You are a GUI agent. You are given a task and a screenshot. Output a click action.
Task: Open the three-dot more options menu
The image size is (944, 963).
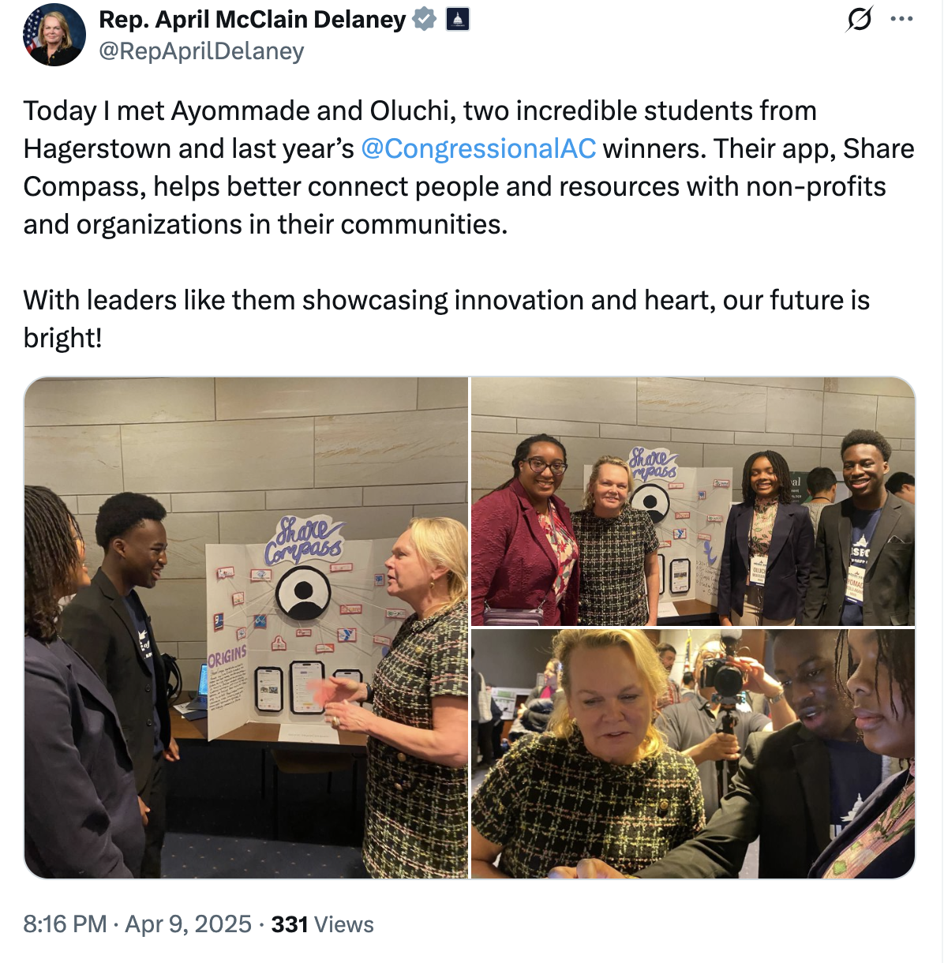point(901,19)
